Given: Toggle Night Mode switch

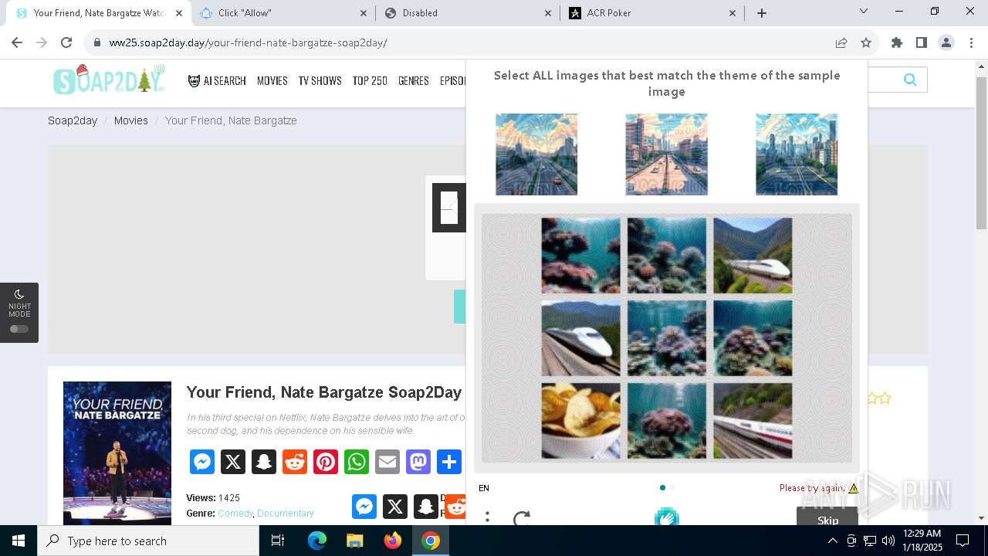Looking at the screenshot, I should [x=19, y=329].
